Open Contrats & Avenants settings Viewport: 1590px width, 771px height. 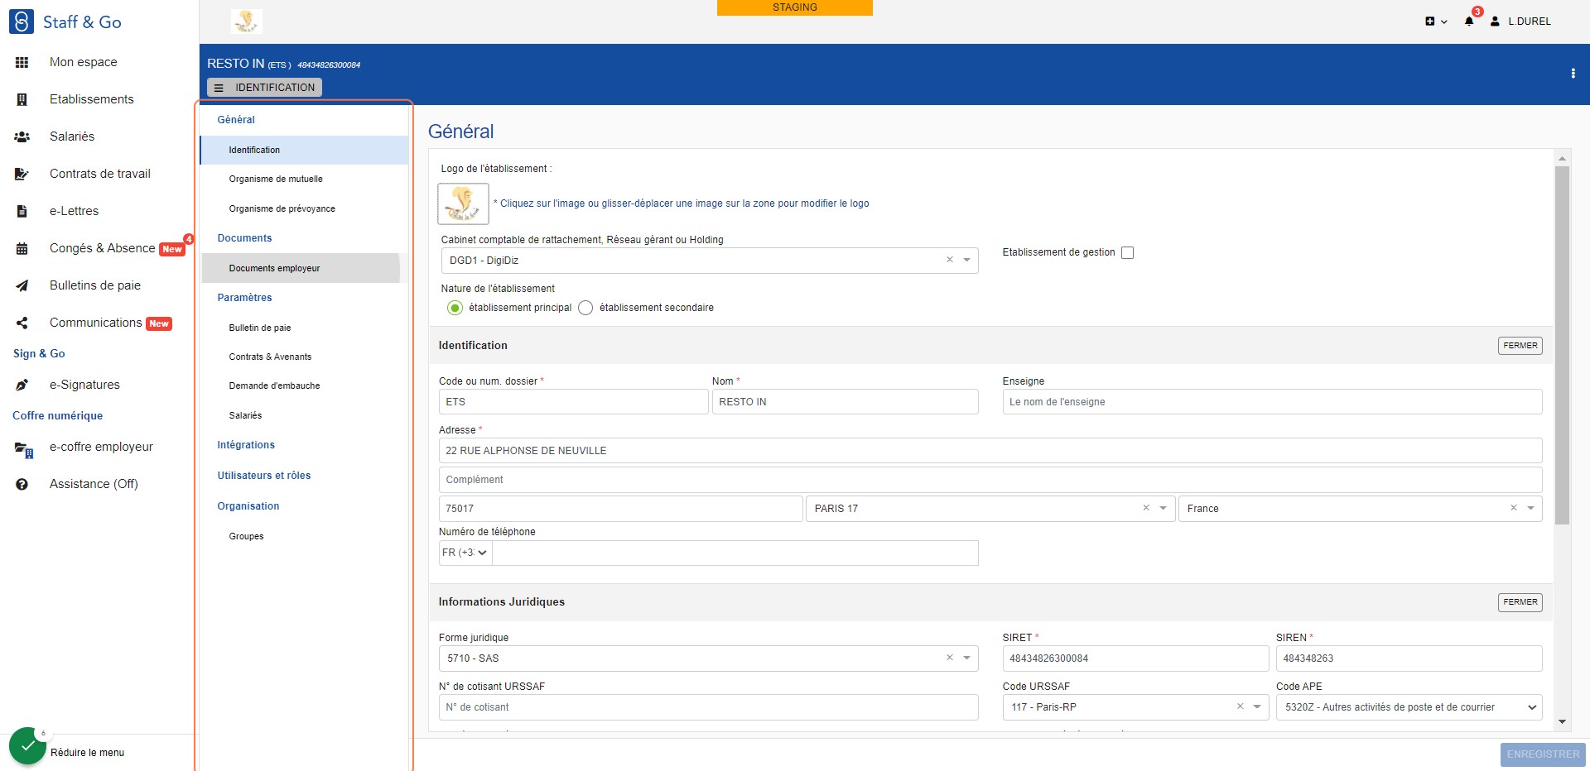click(x=270, y=357)
